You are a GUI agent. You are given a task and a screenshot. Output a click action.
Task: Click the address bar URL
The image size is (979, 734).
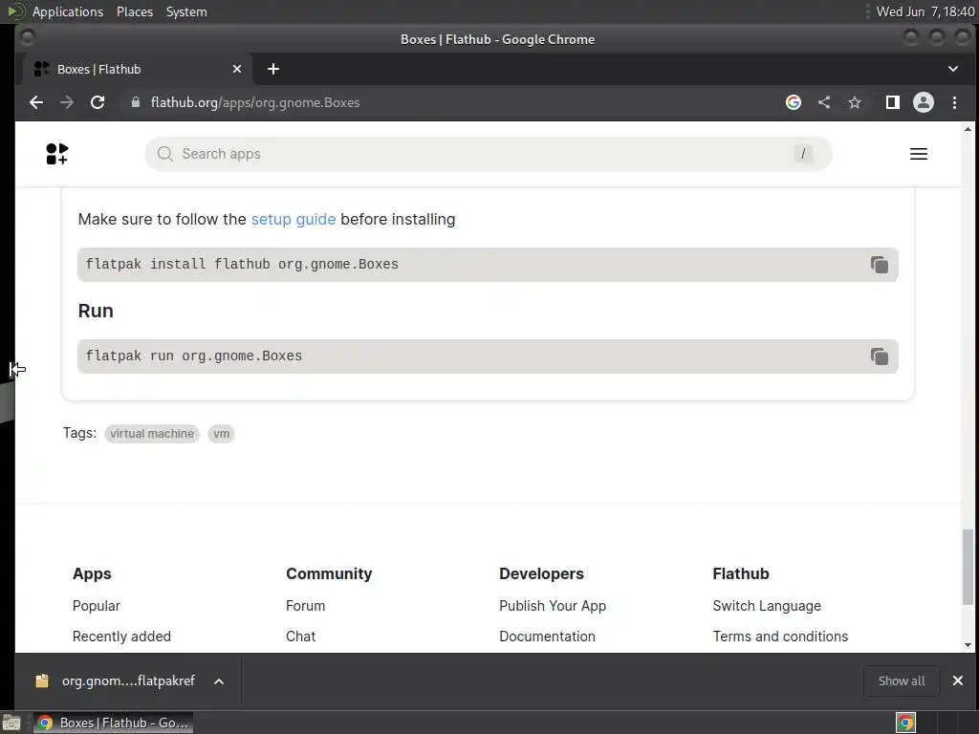[x=254, y=102]
